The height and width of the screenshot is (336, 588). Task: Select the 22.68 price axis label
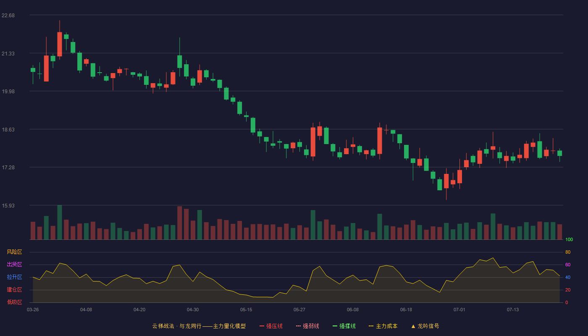[x=8, y=16]
